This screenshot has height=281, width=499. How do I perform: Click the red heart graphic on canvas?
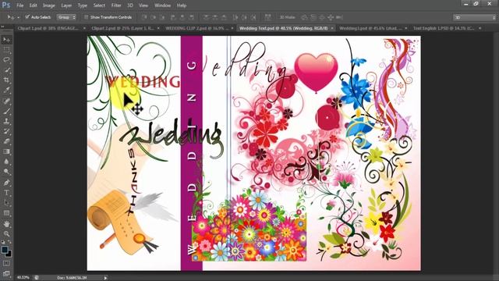(316, 72)
